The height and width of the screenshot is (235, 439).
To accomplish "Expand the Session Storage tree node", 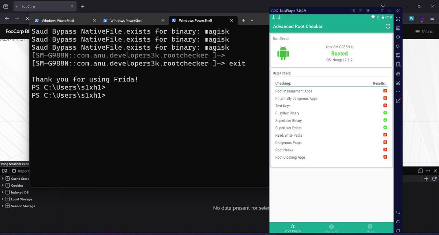I will click(3, 206).
